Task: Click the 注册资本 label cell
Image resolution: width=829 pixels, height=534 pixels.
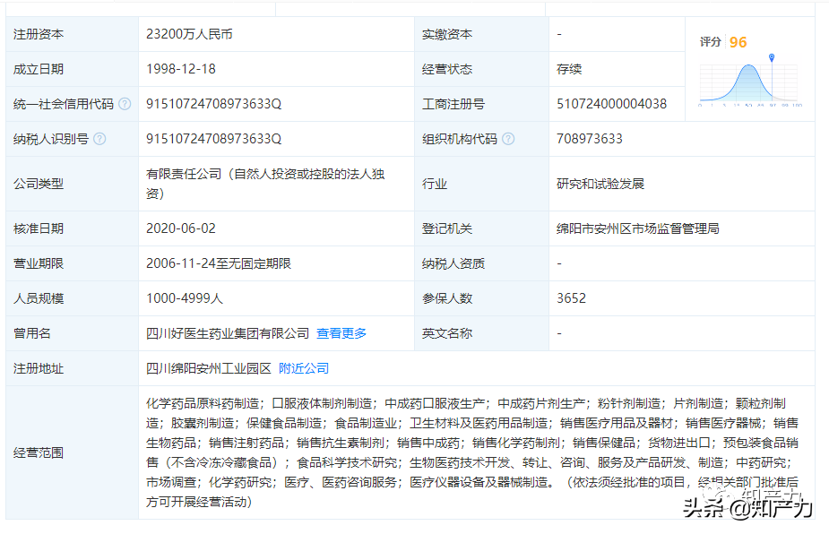Action: click(x=72, y=34)
